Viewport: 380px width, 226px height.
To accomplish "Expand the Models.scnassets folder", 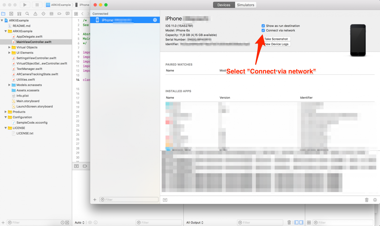I will pos(9,85).
